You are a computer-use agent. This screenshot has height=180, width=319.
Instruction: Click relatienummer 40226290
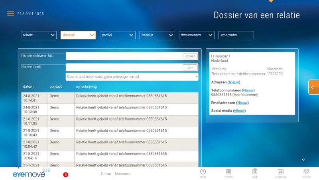[x=274, y=74]
